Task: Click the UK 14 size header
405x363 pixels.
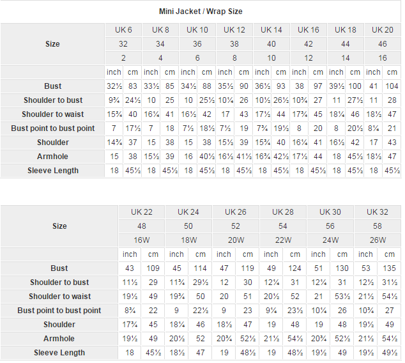Action: coord(271,30)
